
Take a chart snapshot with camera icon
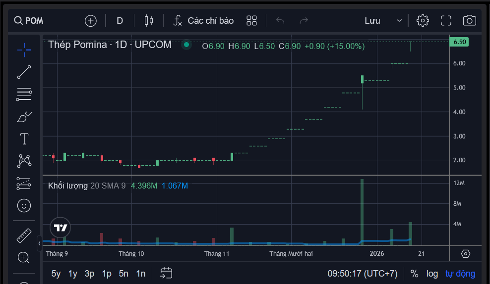click(x=469, y=20)
